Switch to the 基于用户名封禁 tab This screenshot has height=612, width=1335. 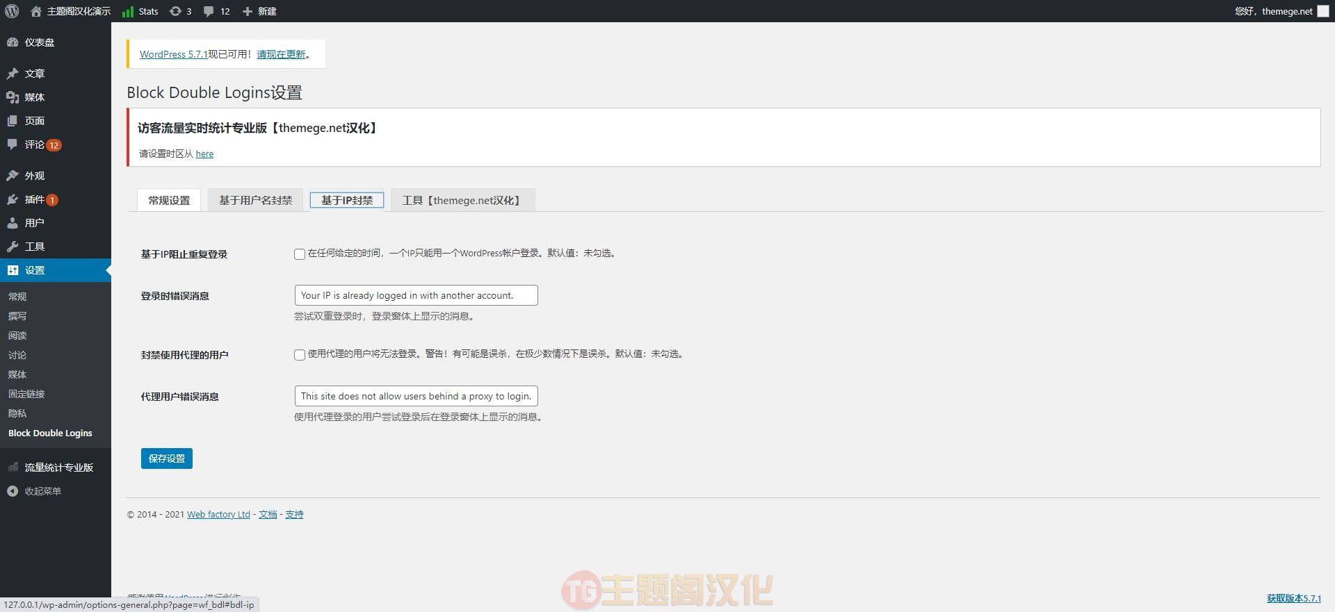(x=256, y=200)
